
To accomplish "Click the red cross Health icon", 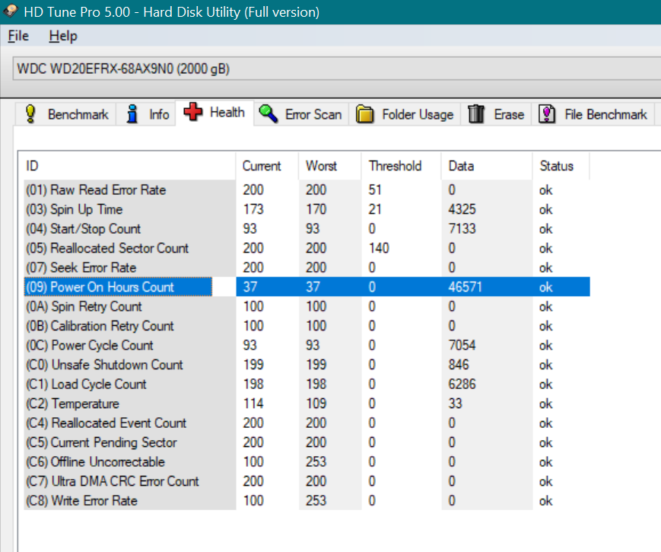I will (193, 113).
